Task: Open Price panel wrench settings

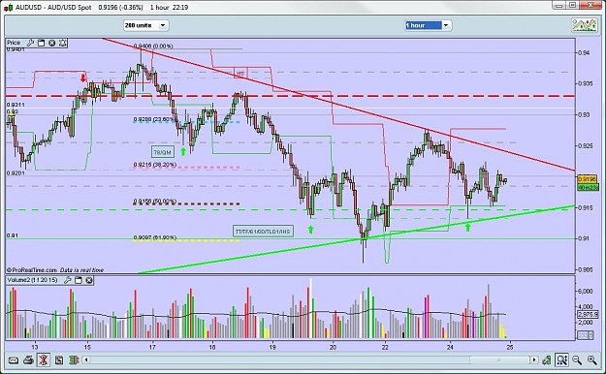Action: (30, 43)
